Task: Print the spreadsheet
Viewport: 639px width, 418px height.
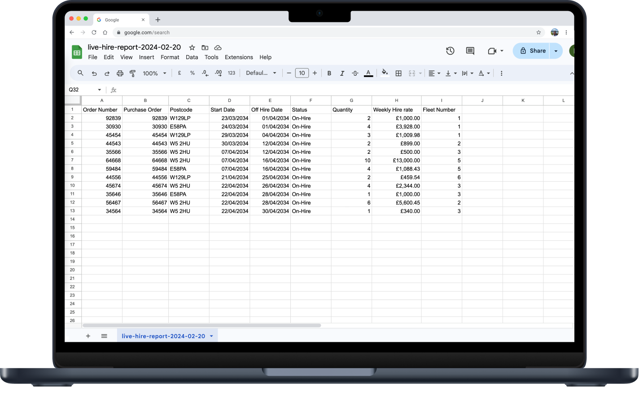Action: [x=120, y=73]
